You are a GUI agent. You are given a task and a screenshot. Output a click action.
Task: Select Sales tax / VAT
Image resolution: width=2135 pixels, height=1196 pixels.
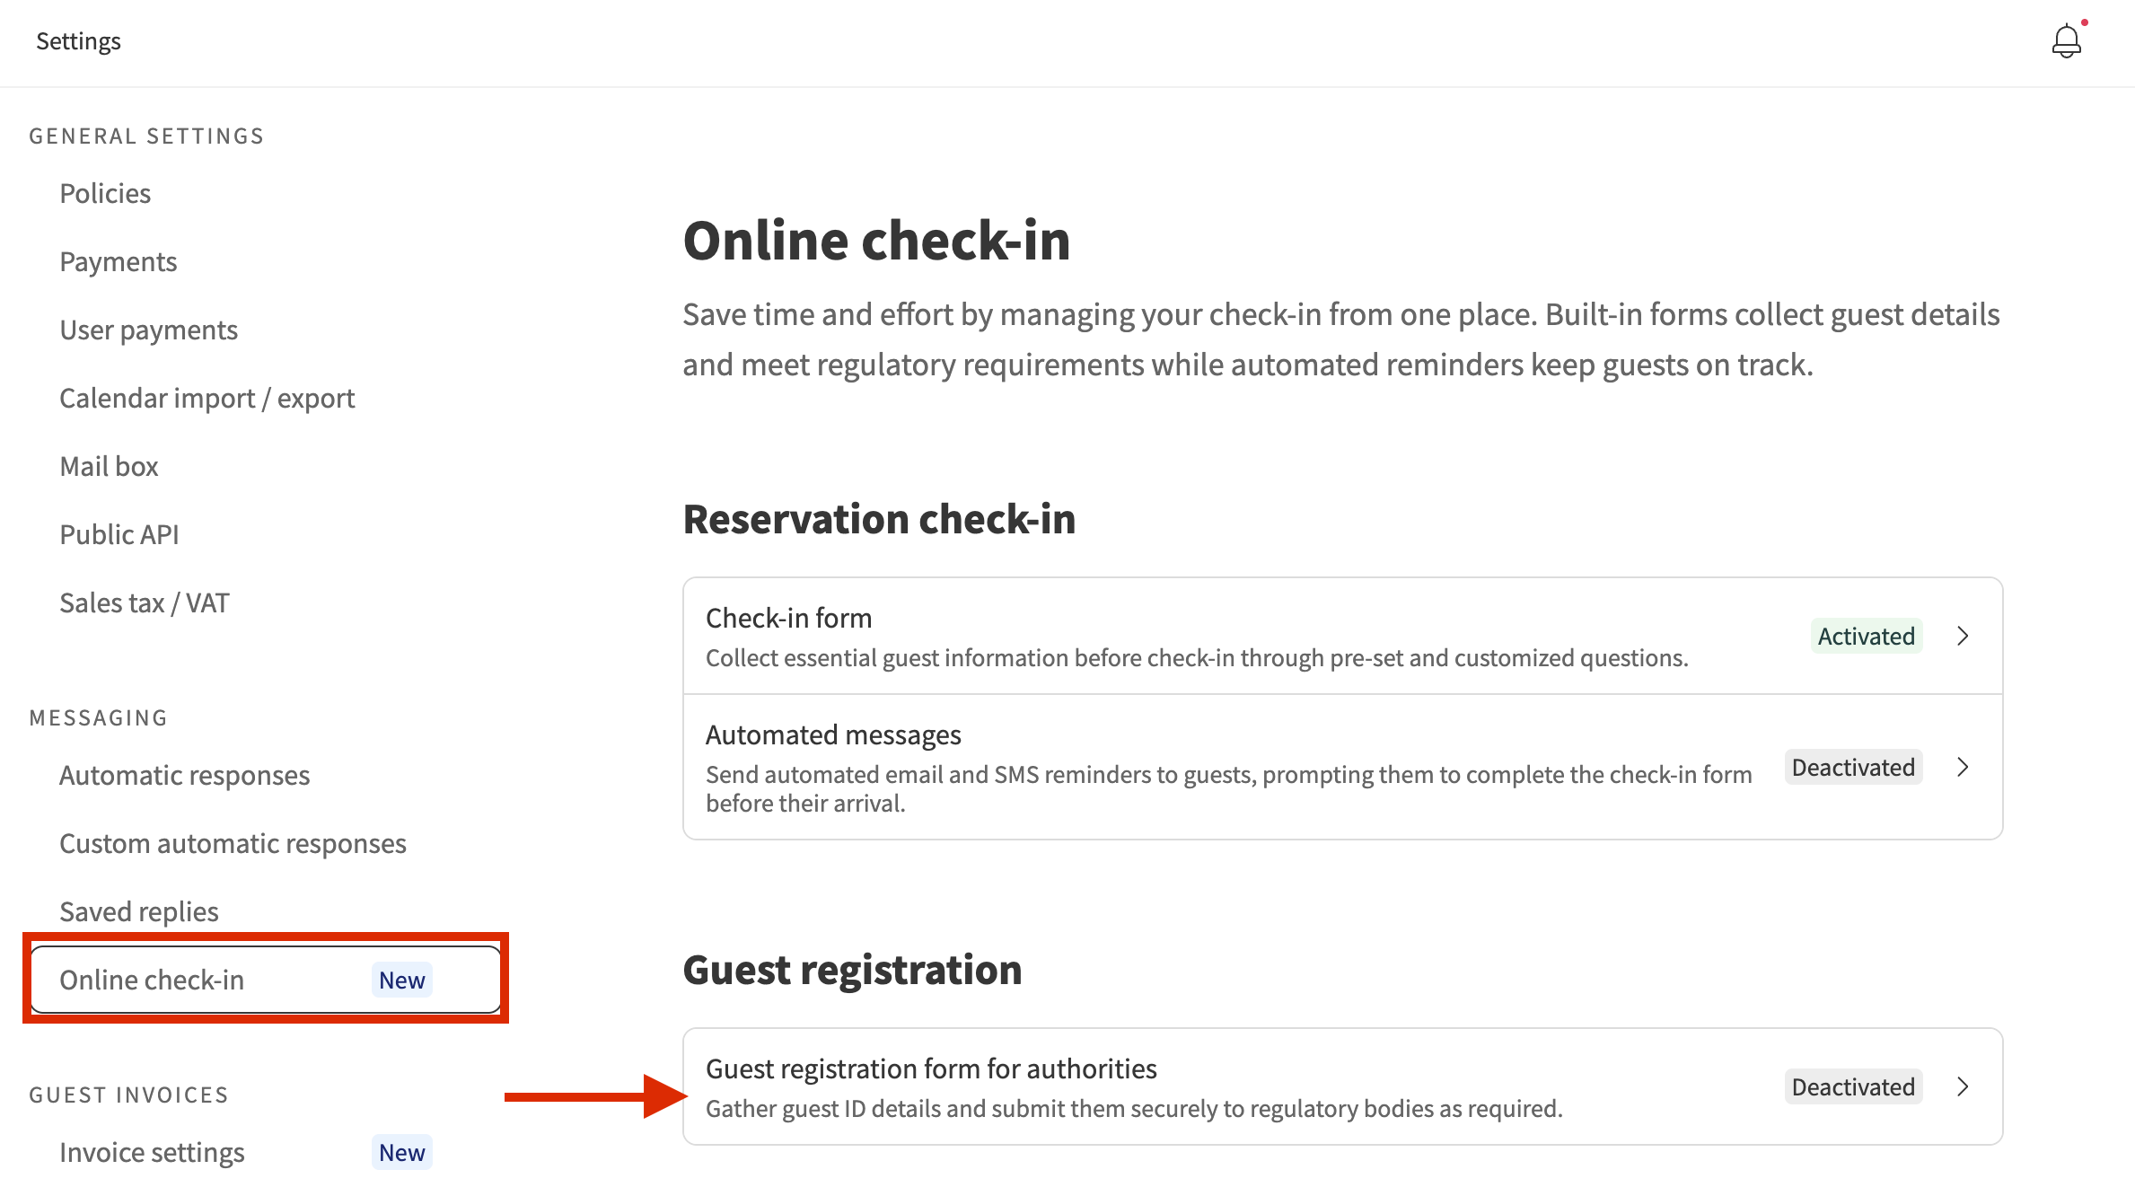click(x=144, y=602)
